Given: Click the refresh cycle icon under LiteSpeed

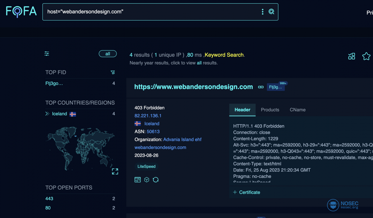Looking at the screenshot, I should (156, 180).
